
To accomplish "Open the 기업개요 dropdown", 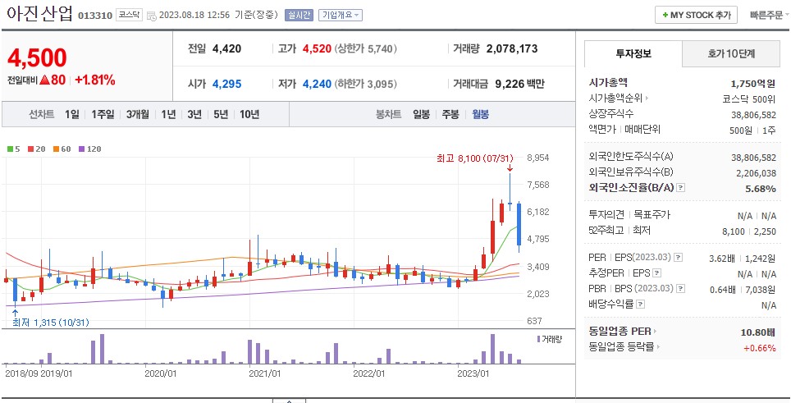I will (x=341, y=15).
